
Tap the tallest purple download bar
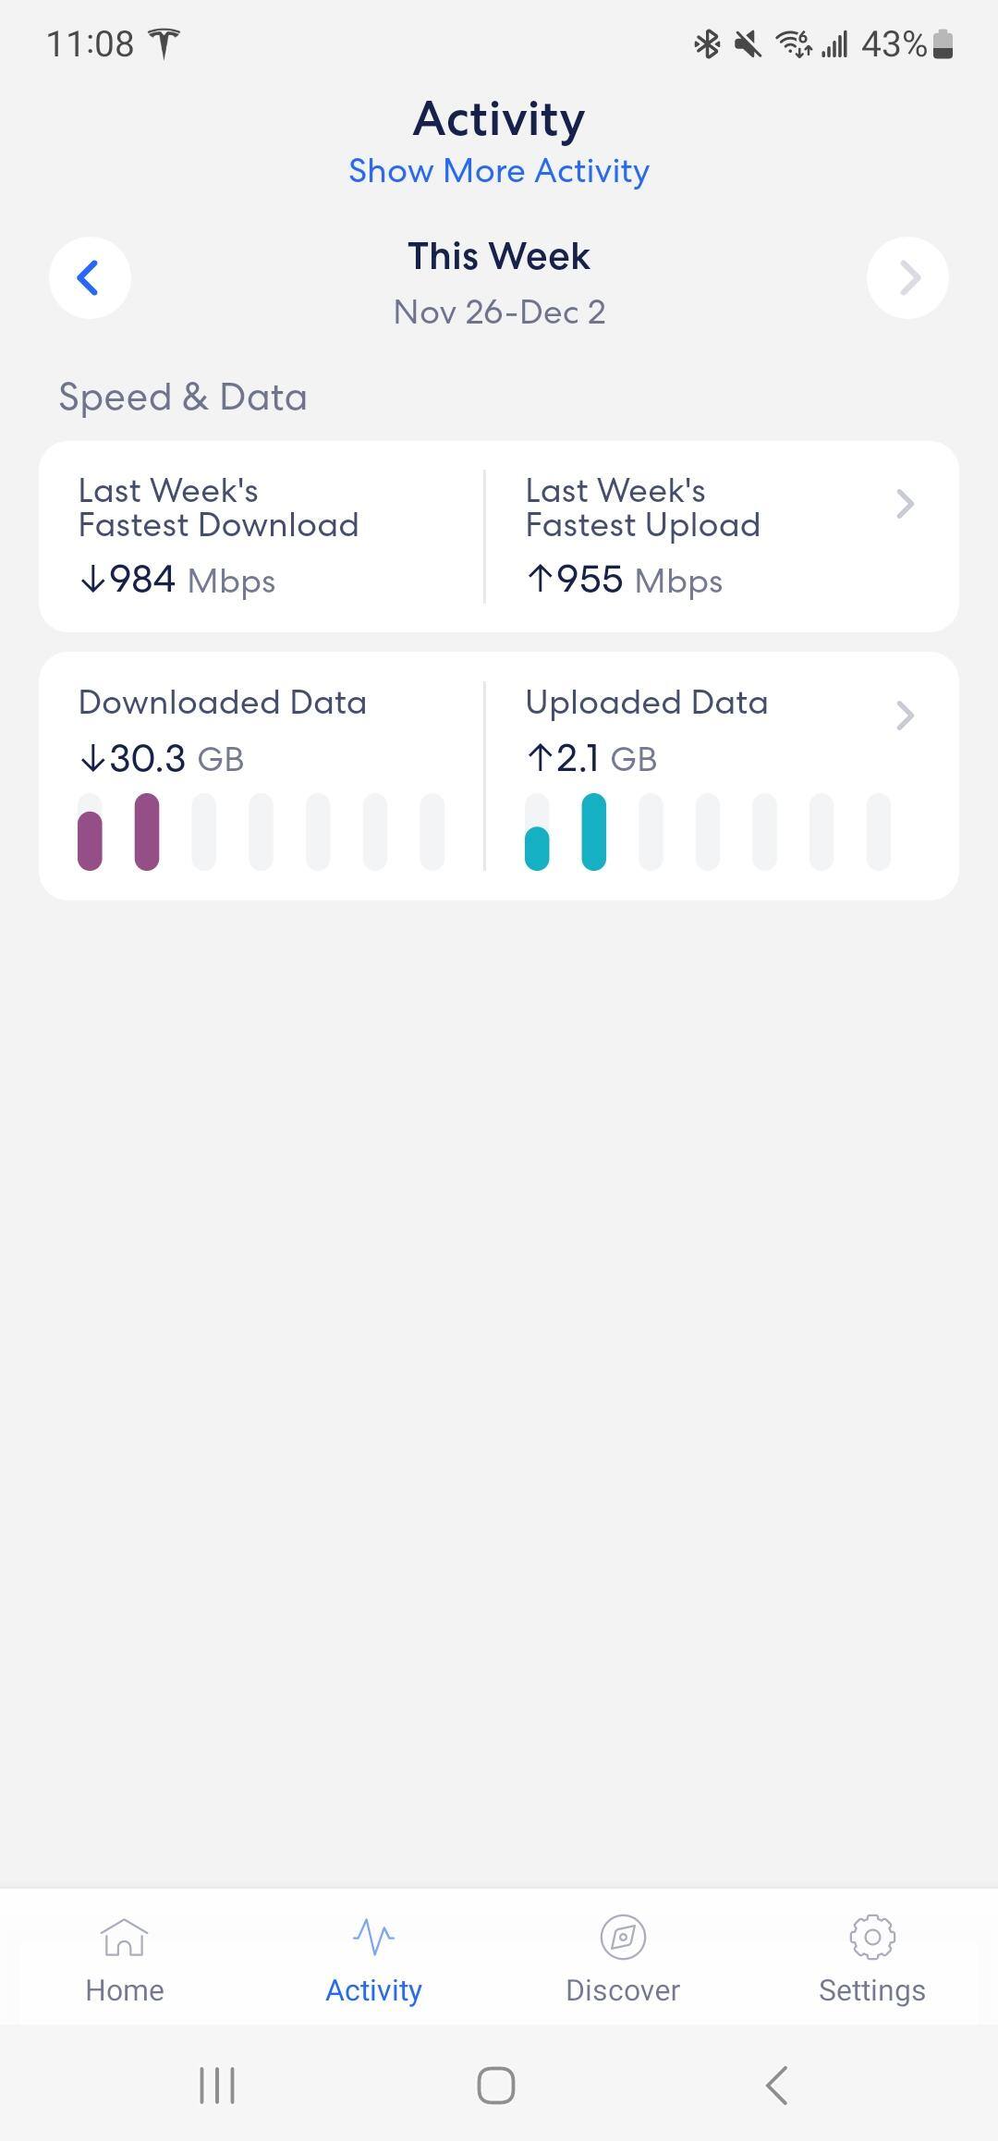147,832
